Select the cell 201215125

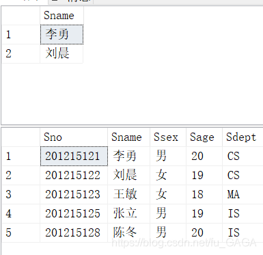[x=74, y=213]
